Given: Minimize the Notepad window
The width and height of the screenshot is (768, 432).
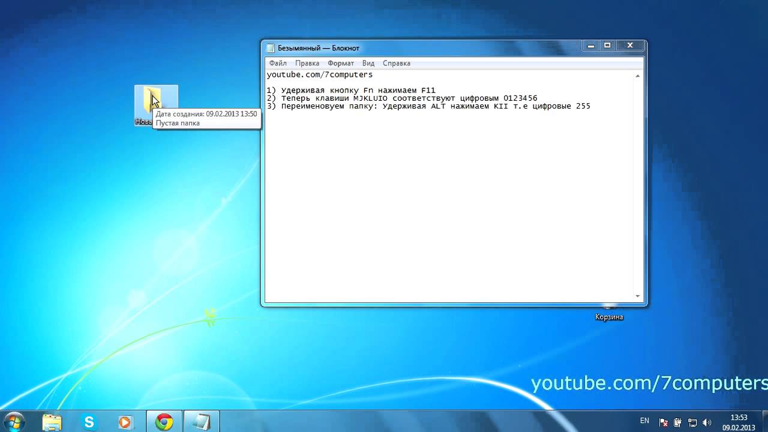Looking at the screenshot, I should point(592,46).
